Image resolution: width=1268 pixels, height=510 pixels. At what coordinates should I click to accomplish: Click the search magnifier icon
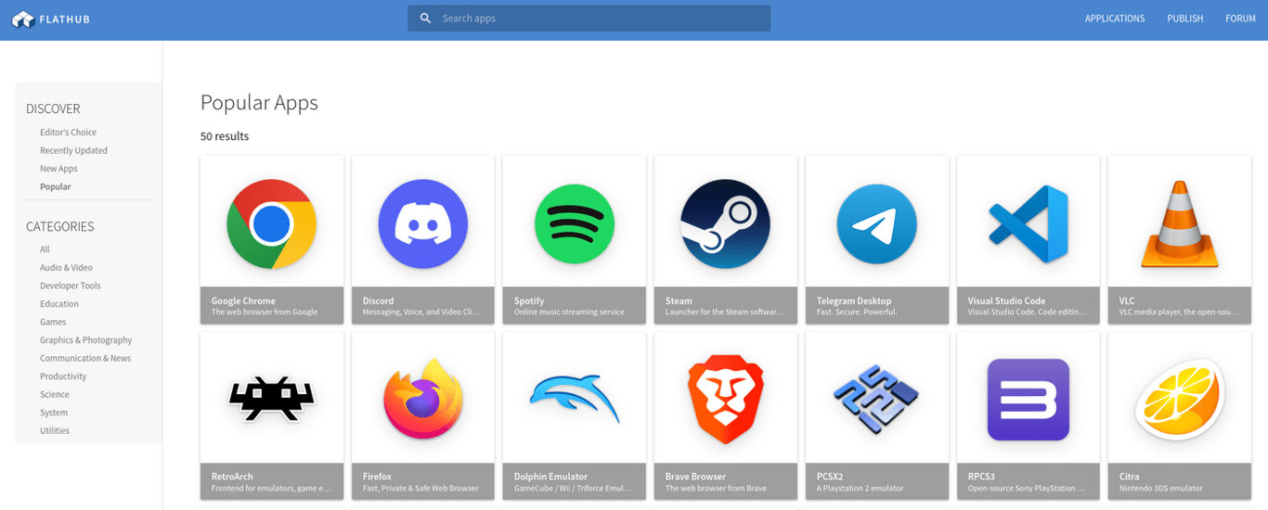pos(425,19)
